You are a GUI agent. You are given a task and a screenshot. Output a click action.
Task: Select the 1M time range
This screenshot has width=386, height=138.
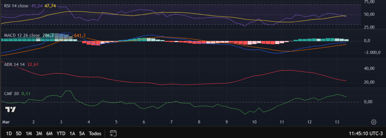point(29,133)
